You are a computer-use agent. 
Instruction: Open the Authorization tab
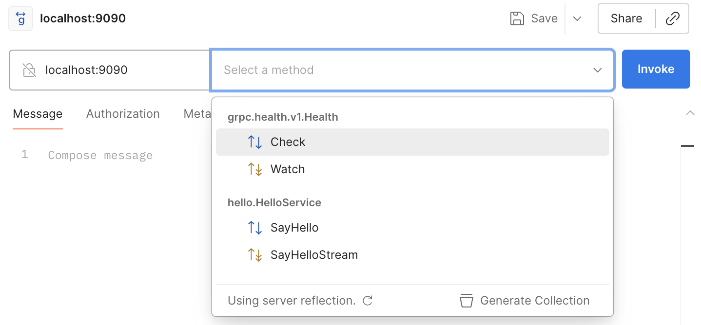point(123,114)
